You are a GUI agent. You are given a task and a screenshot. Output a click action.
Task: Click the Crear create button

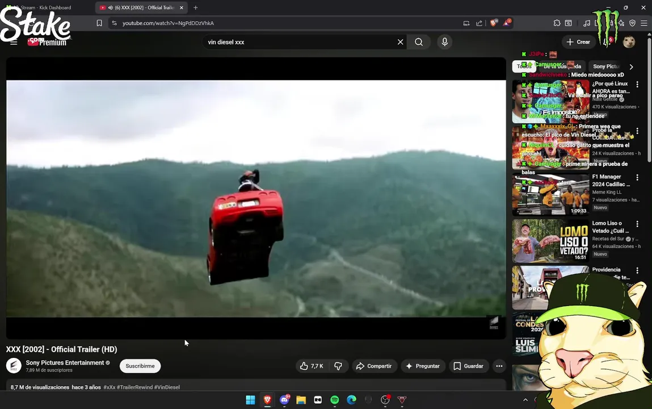[x=578, y=42]
